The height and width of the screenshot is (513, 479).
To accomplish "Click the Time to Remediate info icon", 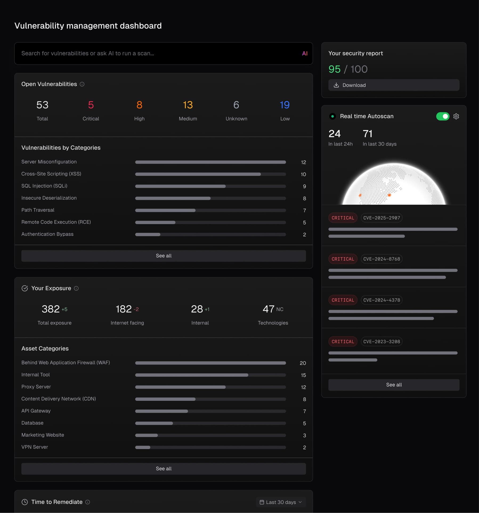I will point(88,502).
